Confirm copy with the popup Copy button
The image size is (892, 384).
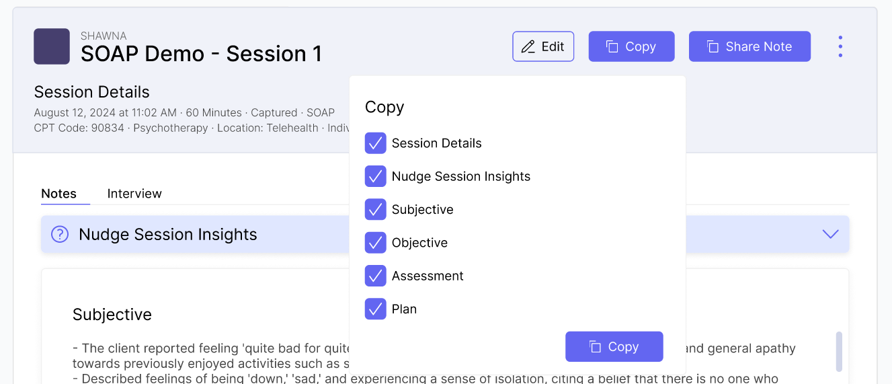[614, 346]
